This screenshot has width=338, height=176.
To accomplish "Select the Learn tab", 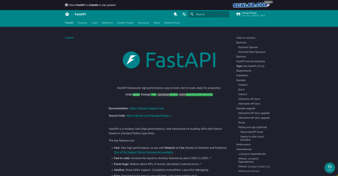I will (x=94, y=23).
